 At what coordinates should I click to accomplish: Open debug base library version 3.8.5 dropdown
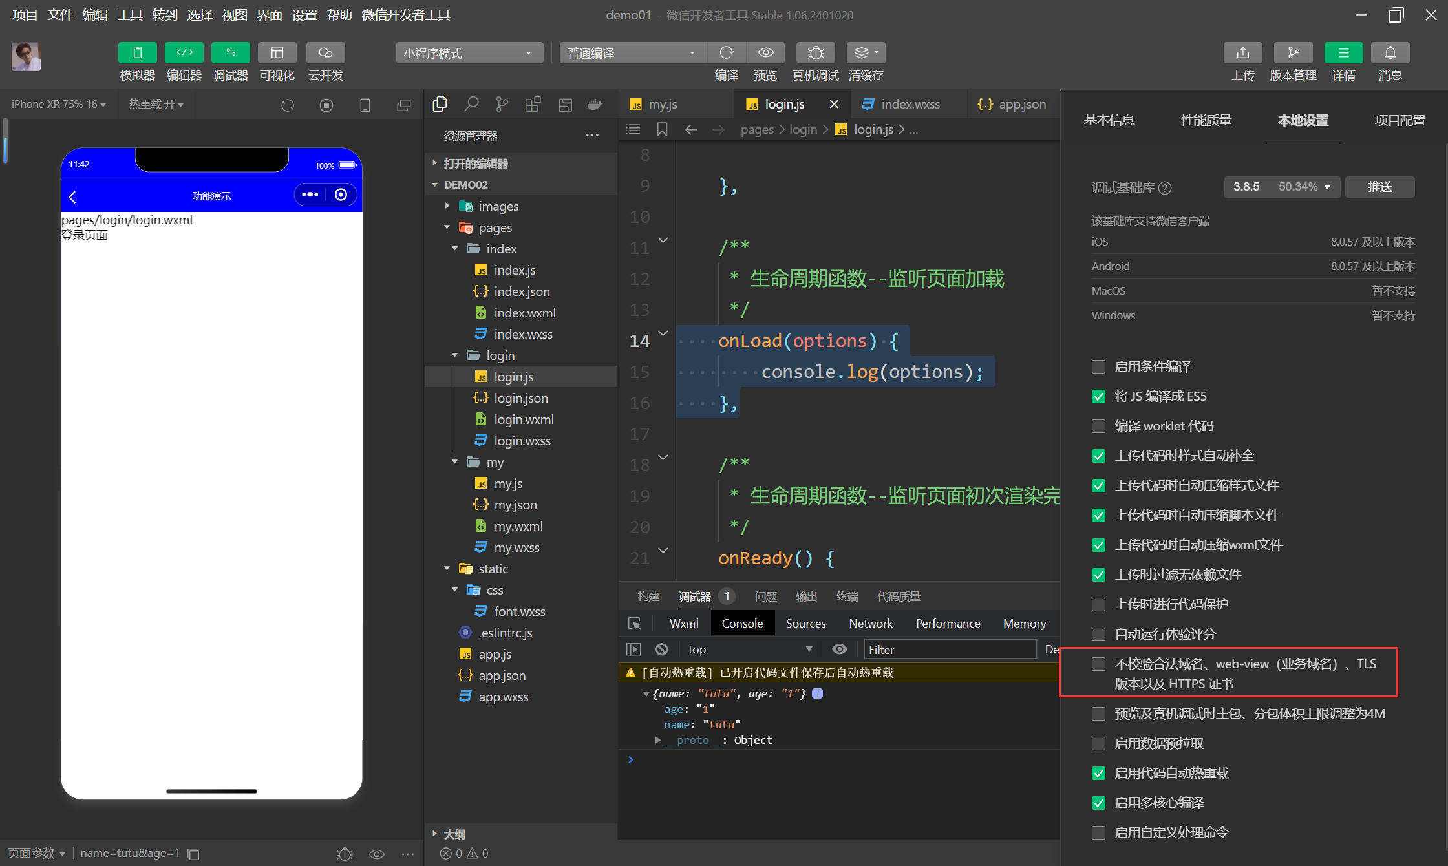(1281, 187)
